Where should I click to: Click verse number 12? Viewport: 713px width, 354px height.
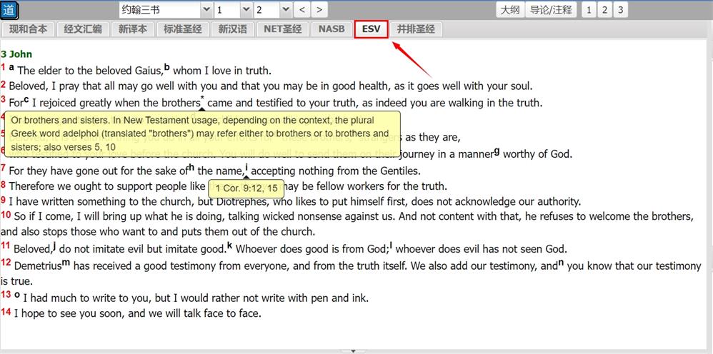coord(6,263)
